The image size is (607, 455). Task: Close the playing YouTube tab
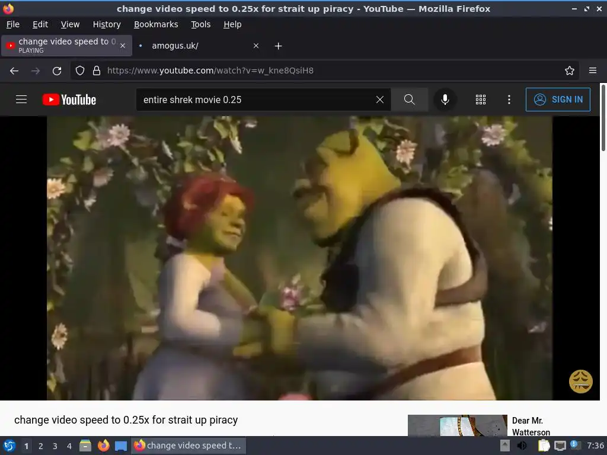123,46
